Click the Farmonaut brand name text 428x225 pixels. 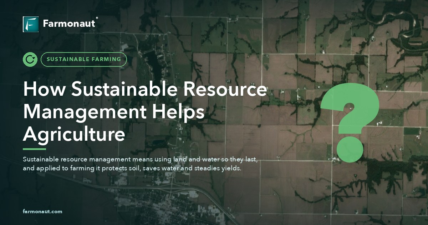[69, 24]
